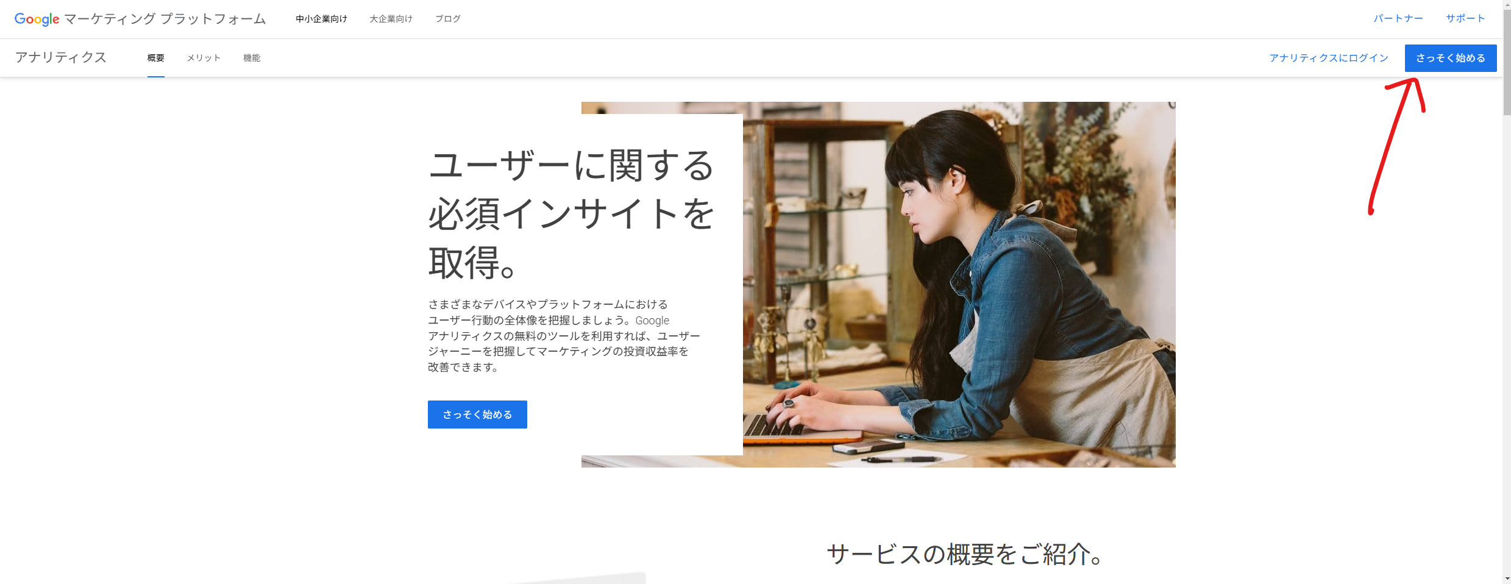Click the scrollbar up arrow
The image size is (1511, 584).
[1507, 4]
